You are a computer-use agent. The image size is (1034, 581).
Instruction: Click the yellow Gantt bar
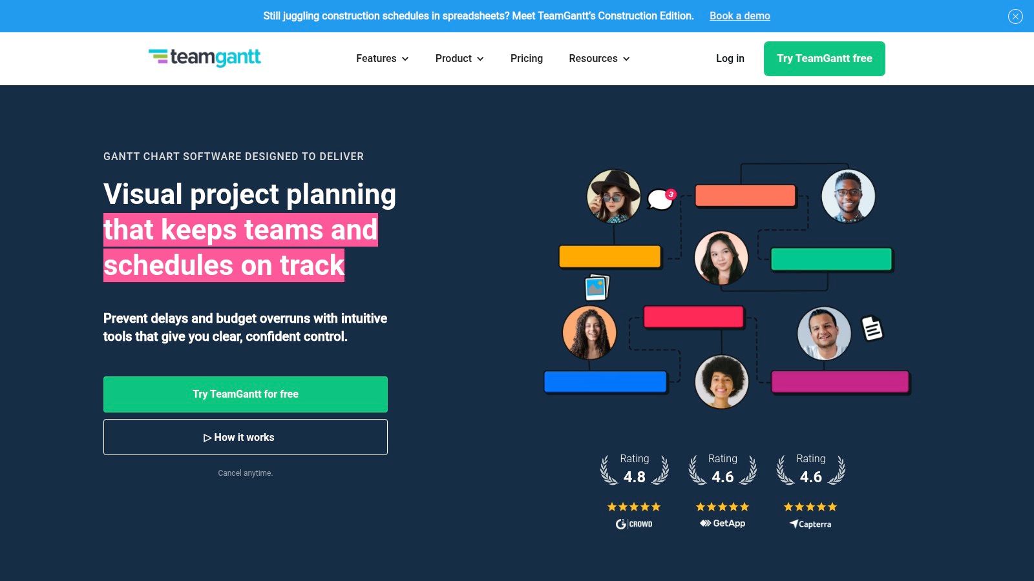coord(609,256)
